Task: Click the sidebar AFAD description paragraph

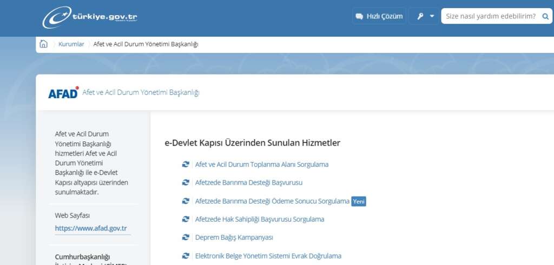Action: tap(91, 163)
